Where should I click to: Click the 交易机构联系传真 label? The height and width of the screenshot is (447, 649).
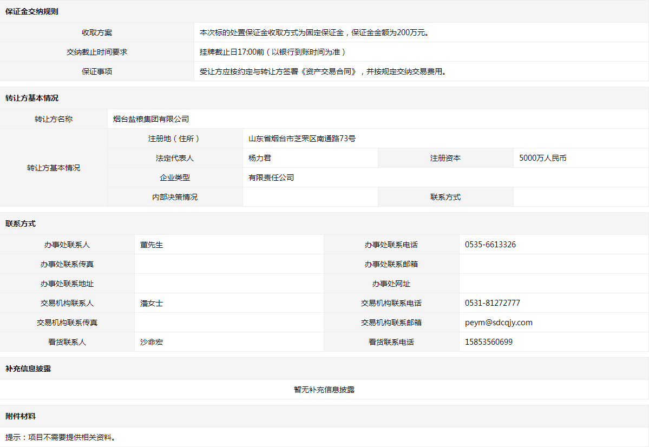pos(67,323)
